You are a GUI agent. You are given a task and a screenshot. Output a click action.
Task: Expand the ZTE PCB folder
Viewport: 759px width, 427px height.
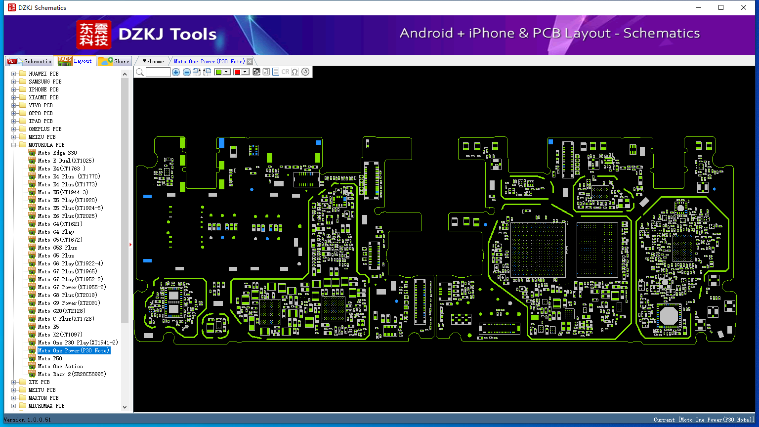(14, 382)
